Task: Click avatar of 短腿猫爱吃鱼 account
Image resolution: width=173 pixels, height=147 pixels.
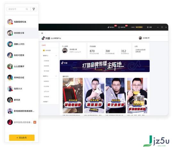Action: tap(10, 22)
